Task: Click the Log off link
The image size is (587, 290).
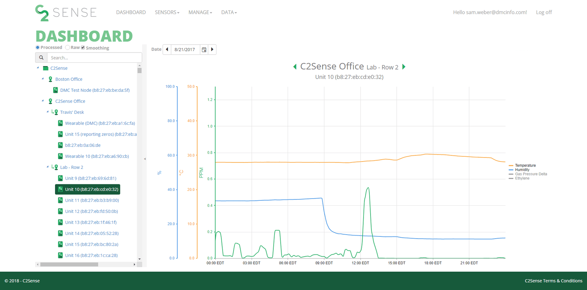Action: click(x=544, y=12)
